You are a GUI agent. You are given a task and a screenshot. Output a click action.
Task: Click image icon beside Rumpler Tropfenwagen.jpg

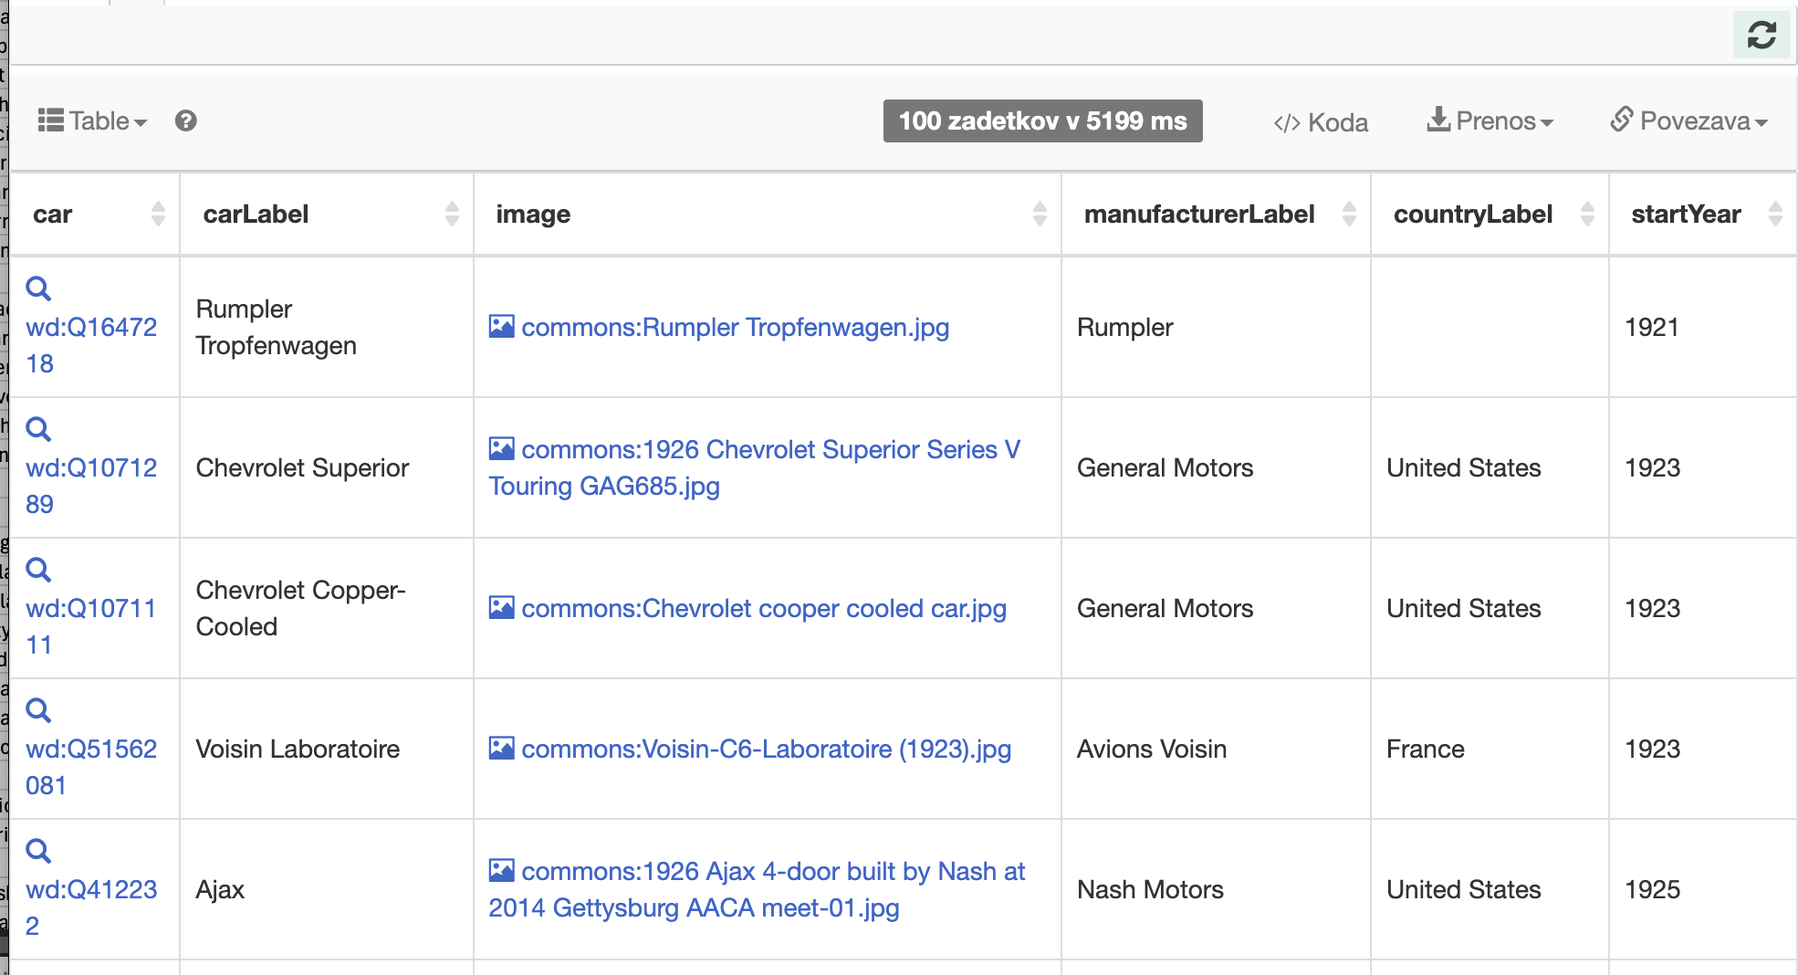point(501,326)
